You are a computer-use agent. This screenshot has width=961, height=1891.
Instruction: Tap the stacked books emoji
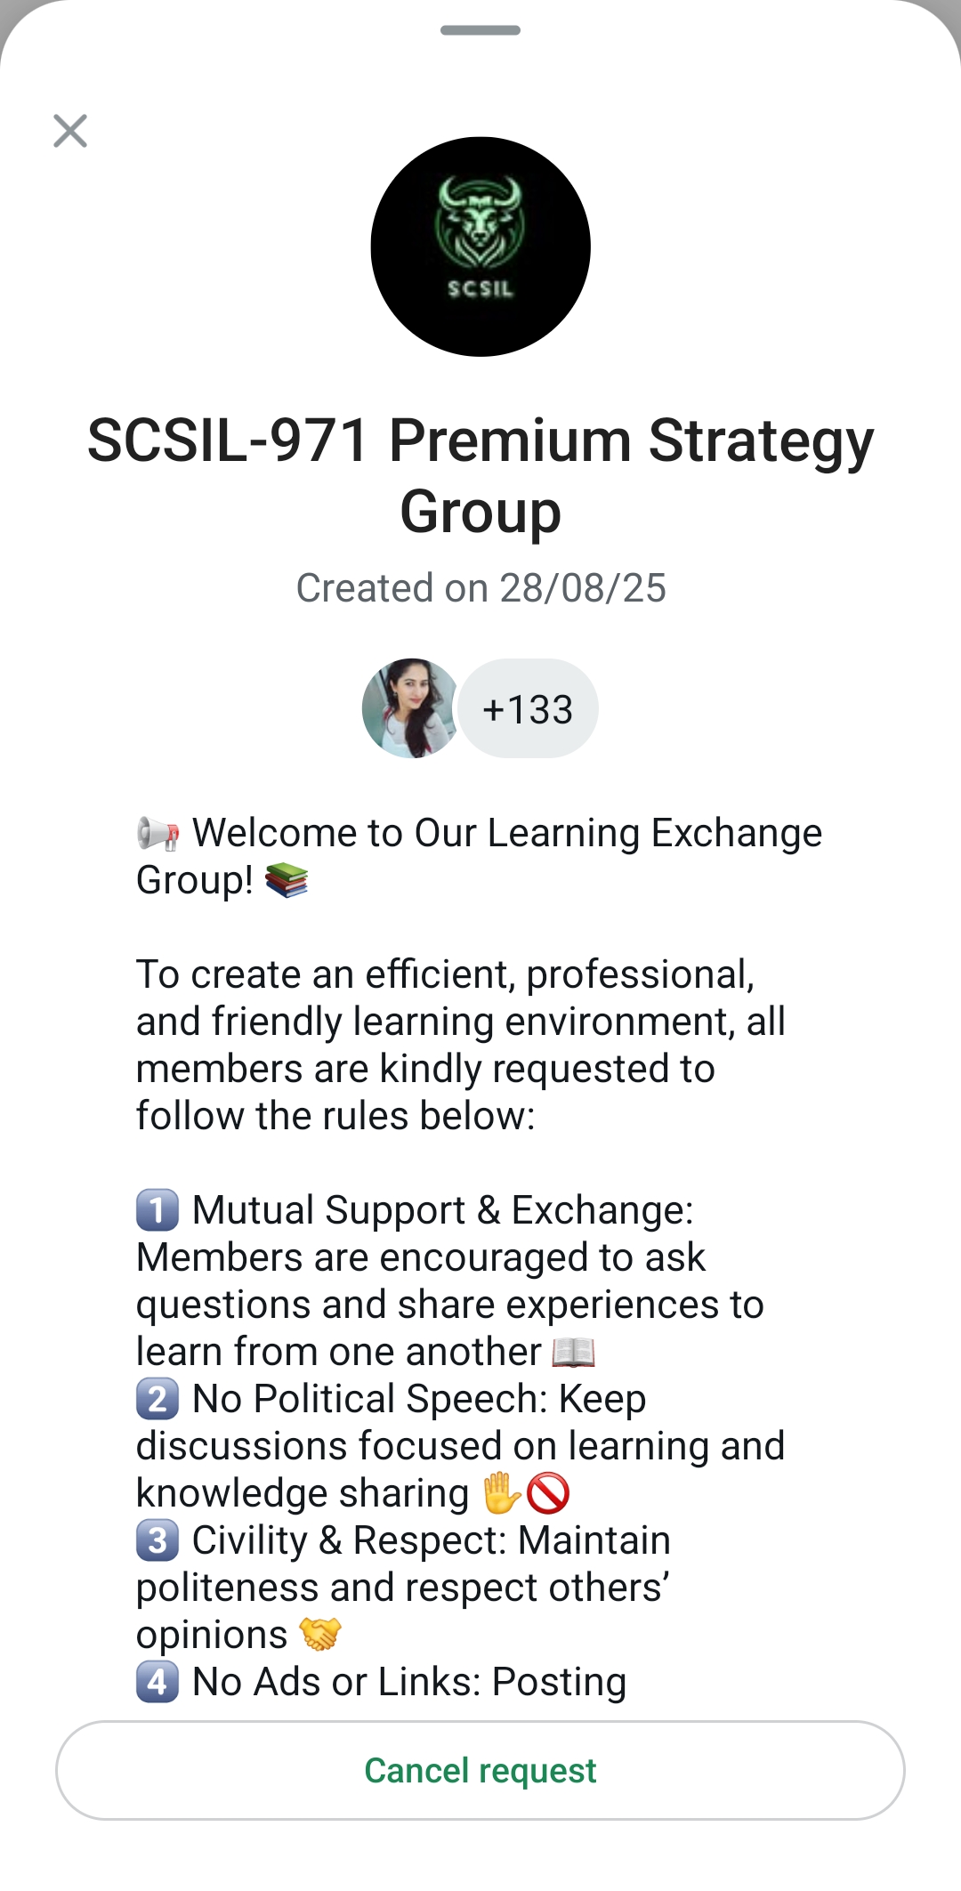[287, 881]
